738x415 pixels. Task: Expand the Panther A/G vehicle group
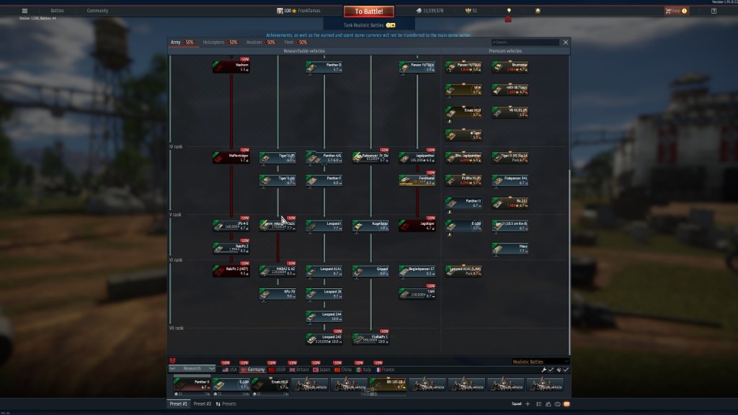(324, 157)
